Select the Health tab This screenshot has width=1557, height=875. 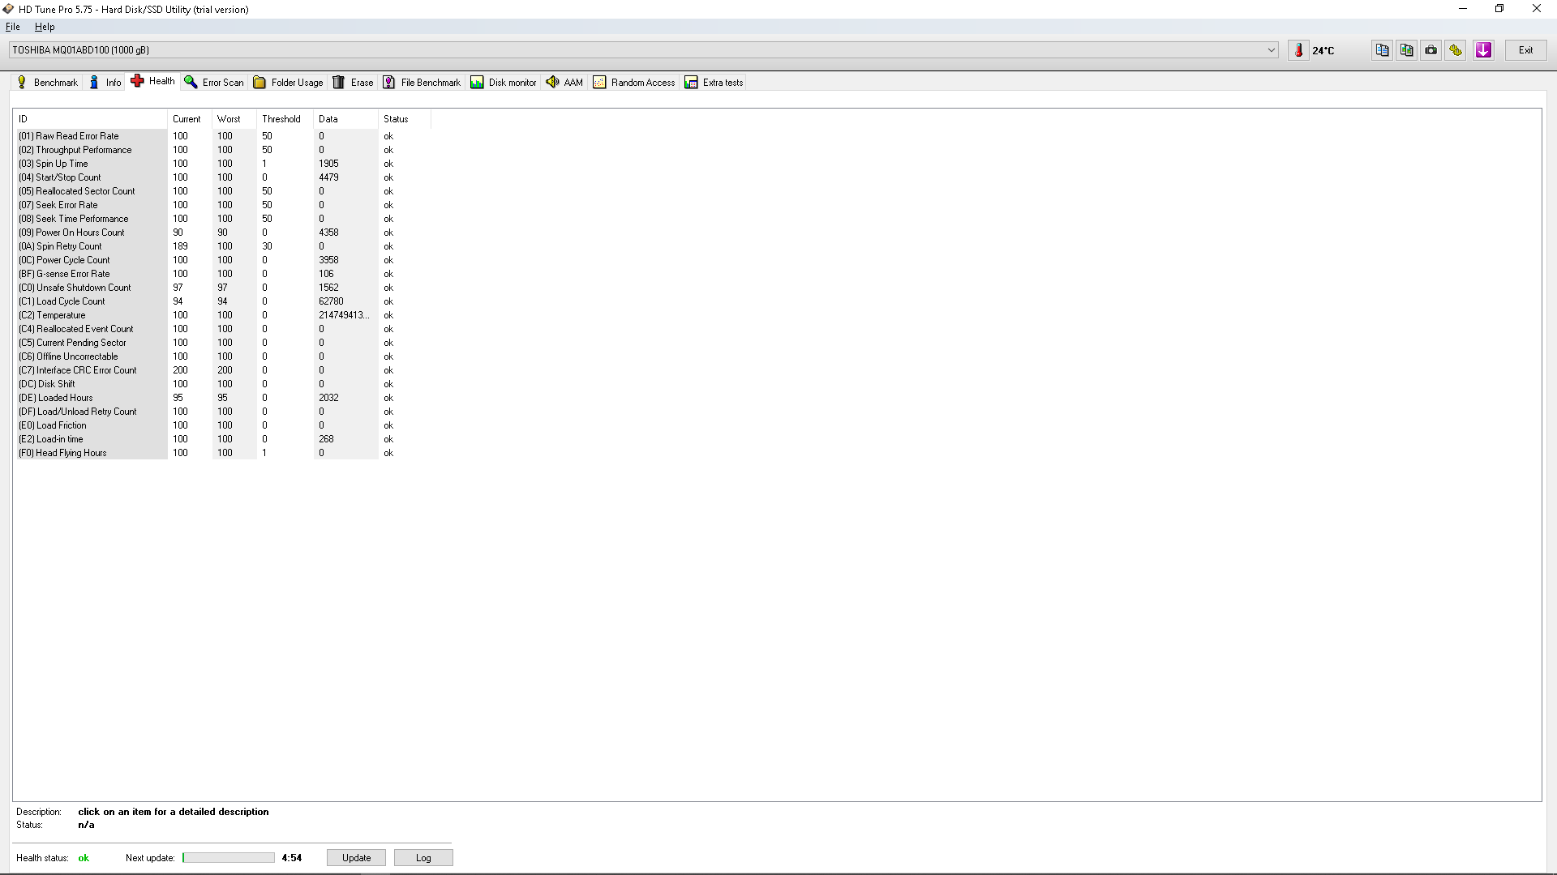point(153,81)
